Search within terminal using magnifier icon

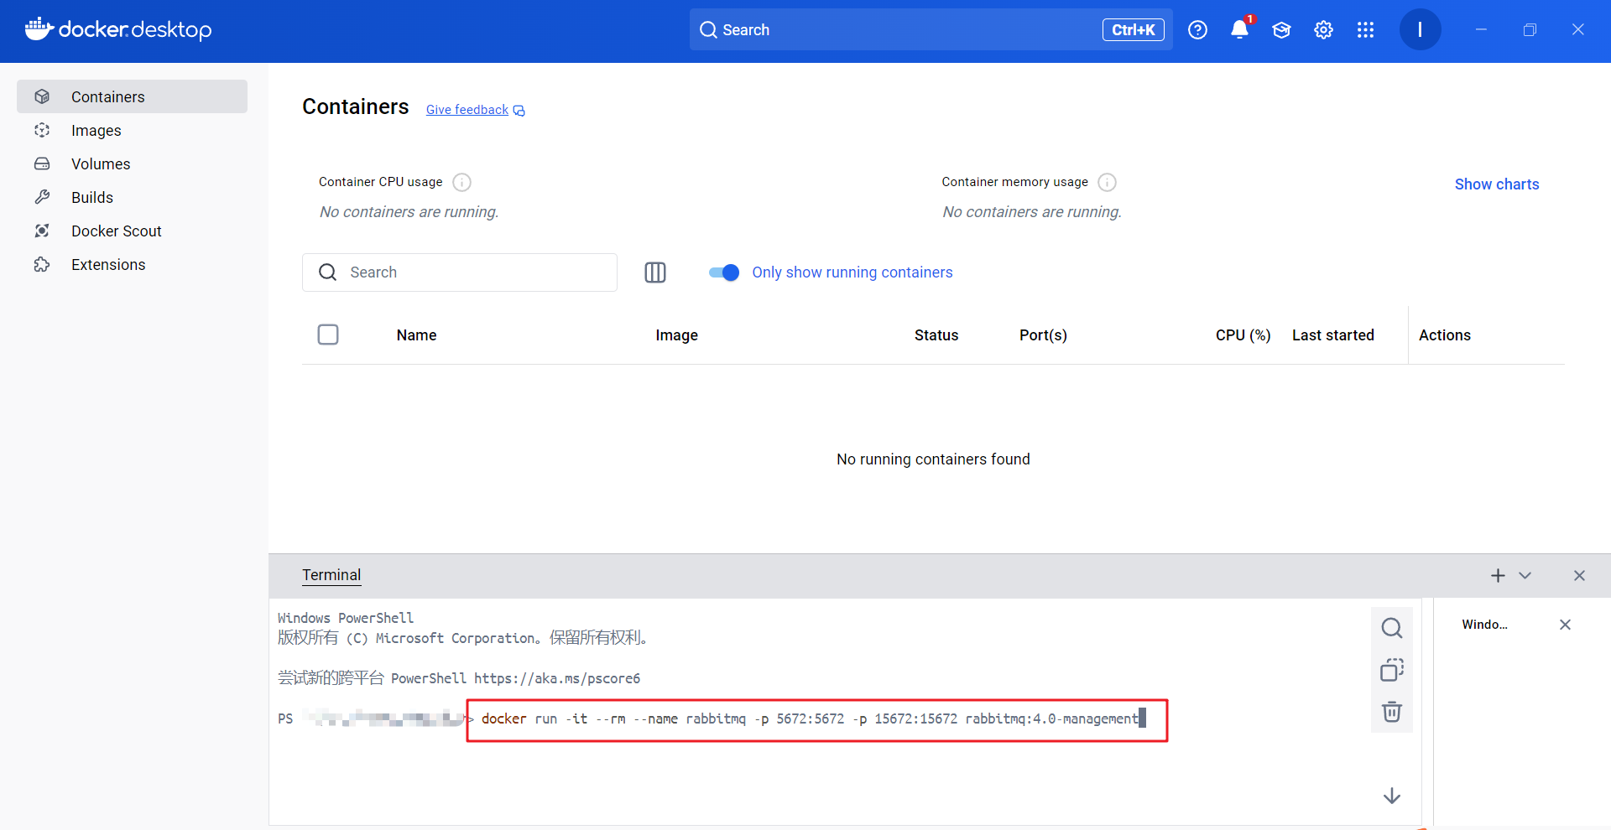[1392, 628]
